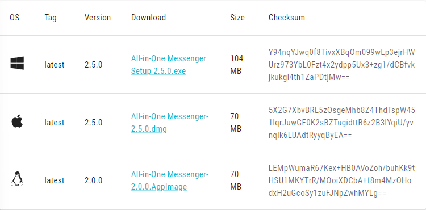Click the Download column header
The width and height of the screenshot is (426, 210).
[x=149, y=18]
